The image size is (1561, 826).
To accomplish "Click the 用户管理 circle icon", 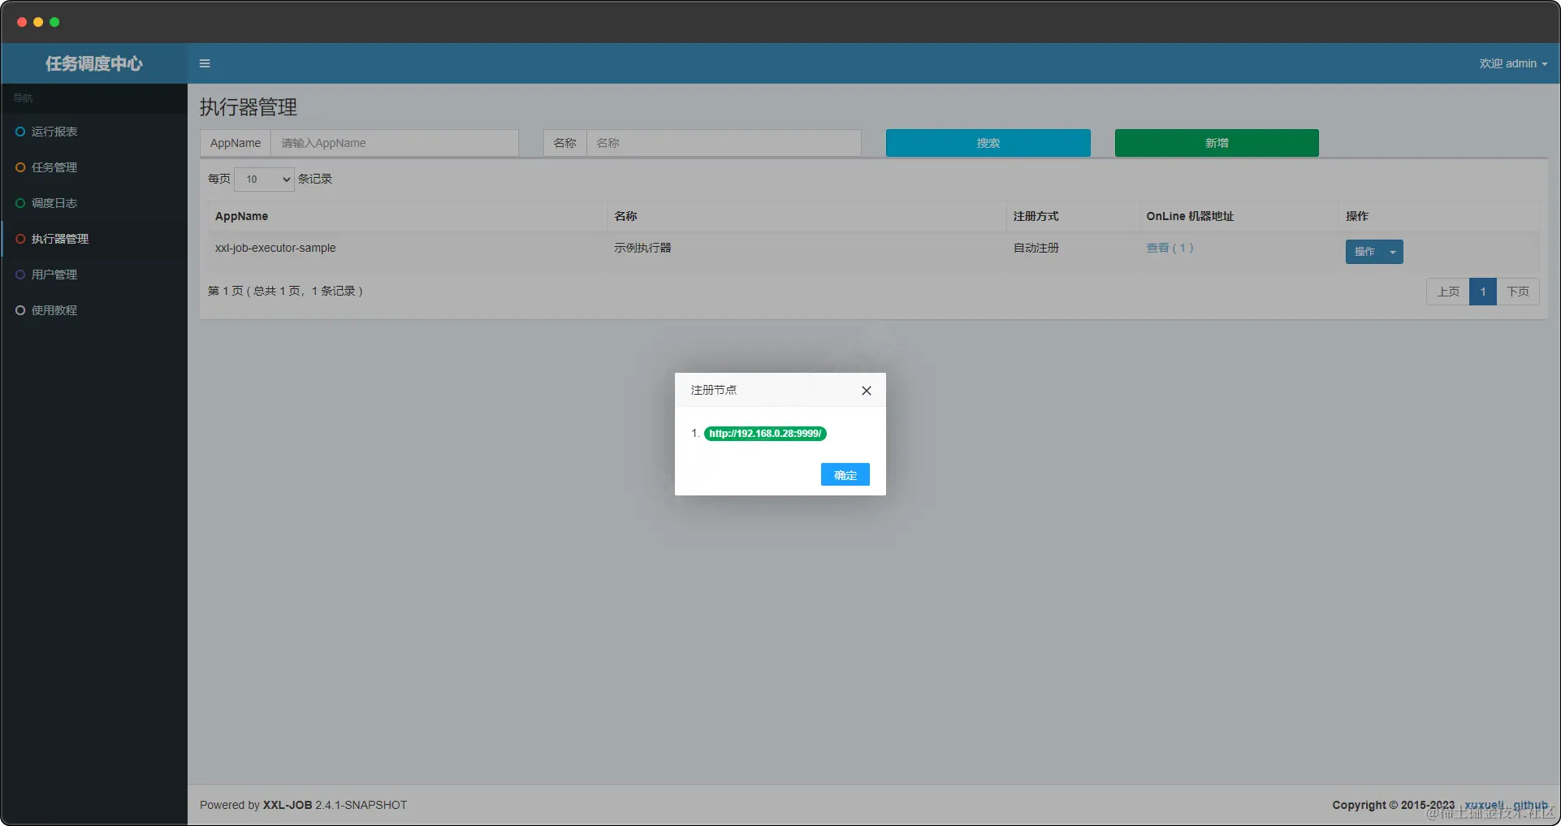I will pyautogui.click(x=20, y=275).
